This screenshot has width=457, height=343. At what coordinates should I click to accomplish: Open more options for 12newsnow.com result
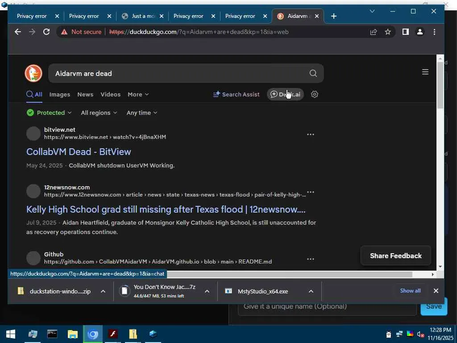[x=311, y=192]
